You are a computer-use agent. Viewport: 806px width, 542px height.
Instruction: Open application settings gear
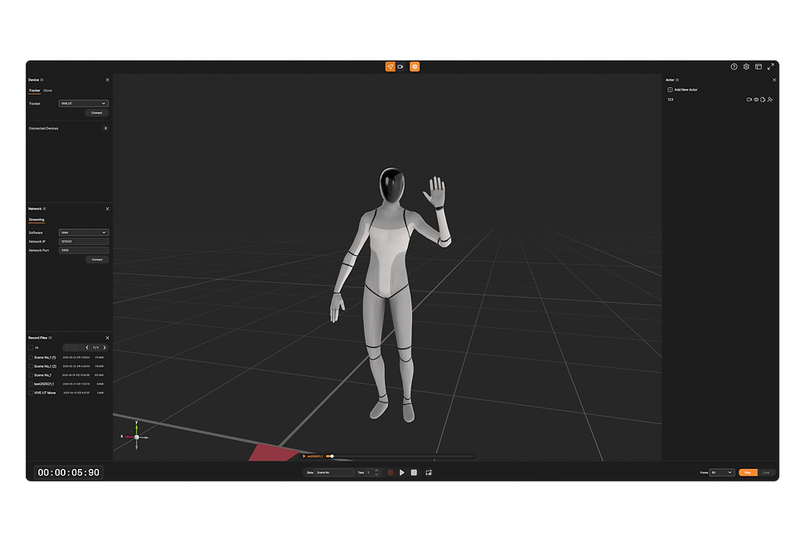pos(746,66)
